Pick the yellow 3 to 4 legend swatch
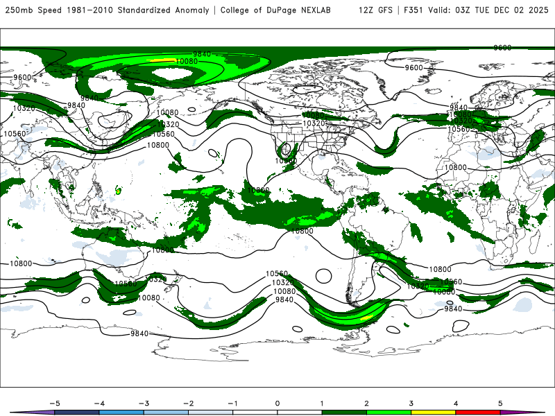This screenshot has width=555, height=416. click(433, 413)
